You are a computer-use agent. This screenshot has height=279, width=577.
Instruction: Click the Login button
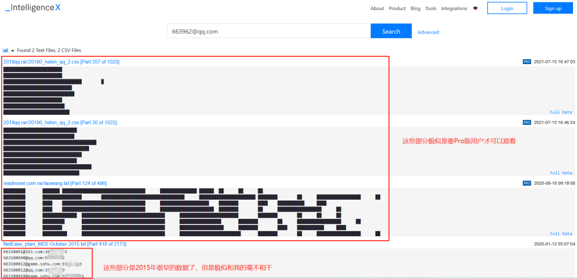[x=507, y=8]
